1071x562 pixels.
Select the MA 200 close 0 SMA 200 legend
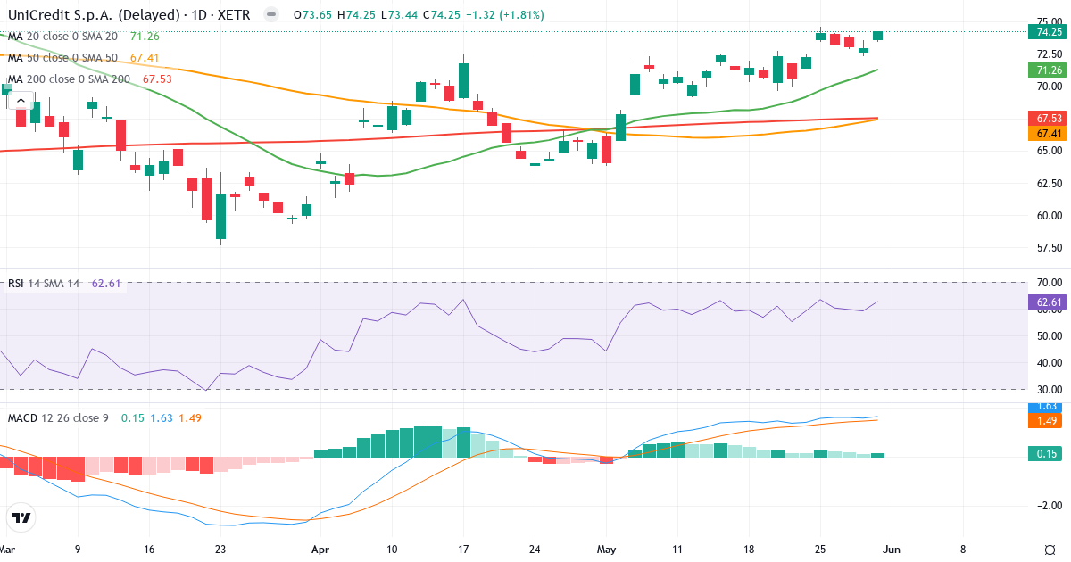coord(70,79)
